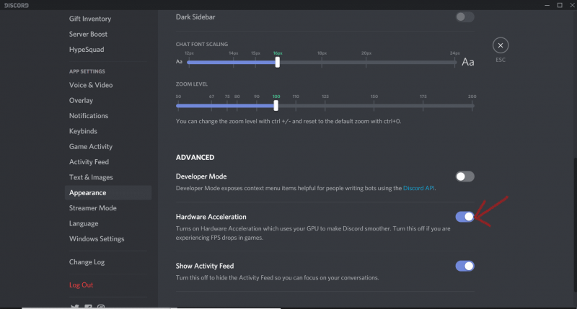Click the red Log Out button
577x309 pixels.
coord(81,285)
